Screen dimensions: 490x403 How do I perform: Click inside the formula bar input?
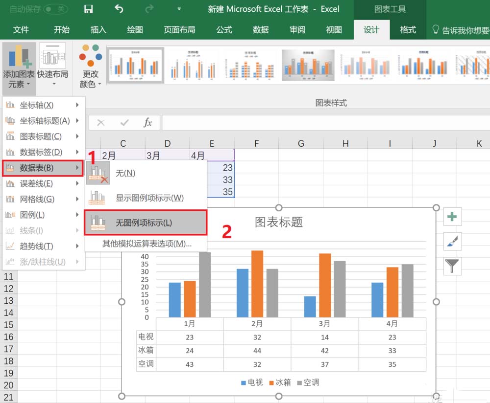coord(326,123)
